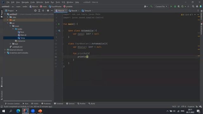
Task: Run with coverage icon in toolbar
Action: click(x=179, y=6)
